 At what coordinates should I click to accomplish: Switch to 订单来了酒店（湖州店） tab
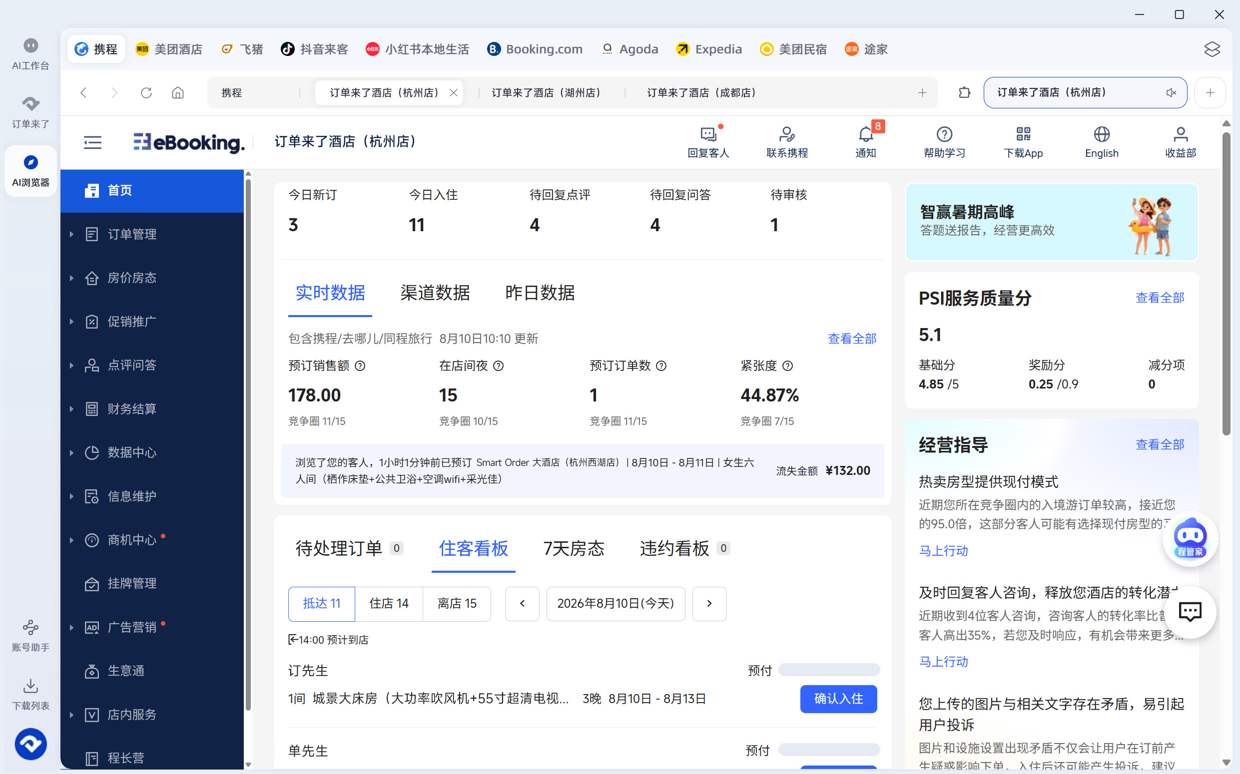pos(547,93)
